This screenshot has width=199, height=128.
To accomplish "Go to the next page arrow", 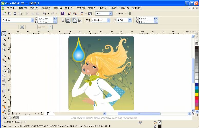I will [35, 114].
